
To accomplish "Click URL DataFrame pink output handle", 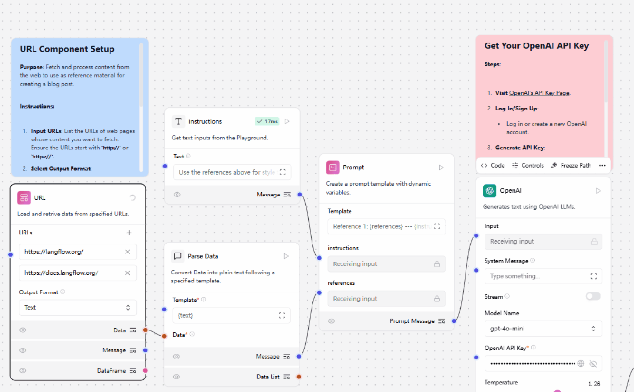I will tap(145, 370).
